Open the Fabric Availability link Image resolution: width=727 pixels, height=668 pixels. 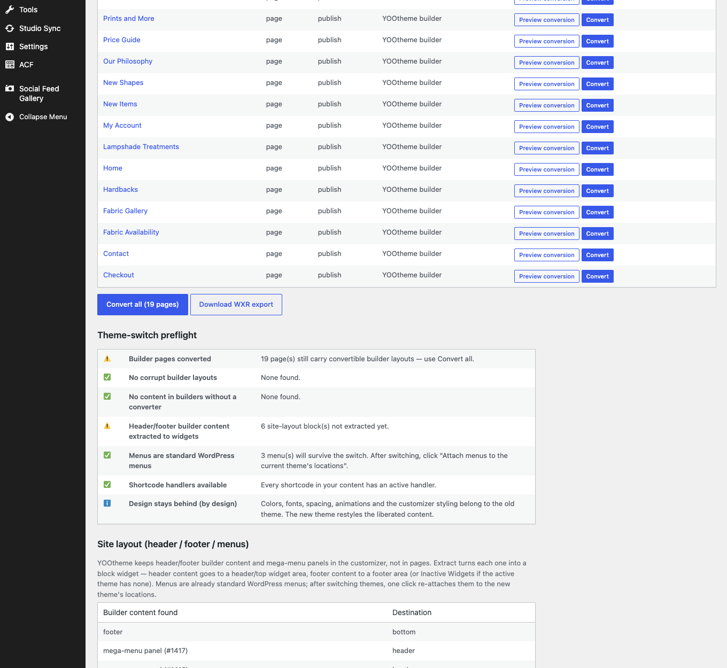point(131,232)
